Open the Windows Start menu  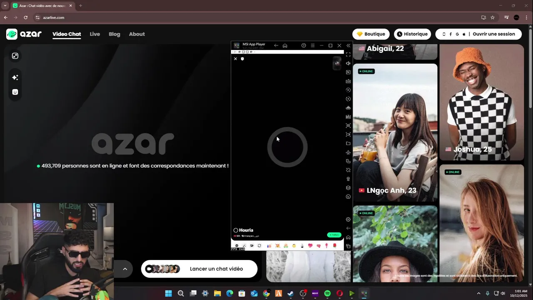(x=168, y=293)
